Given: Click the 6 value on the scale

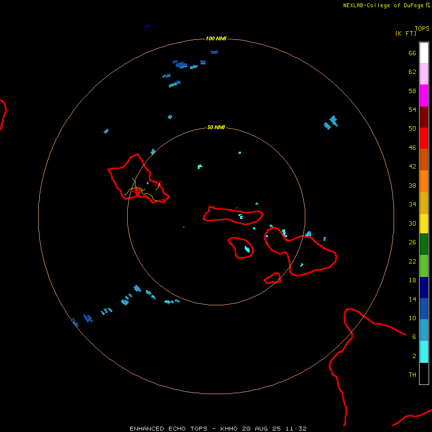Looking at the screenshot, I should point(414,337).
